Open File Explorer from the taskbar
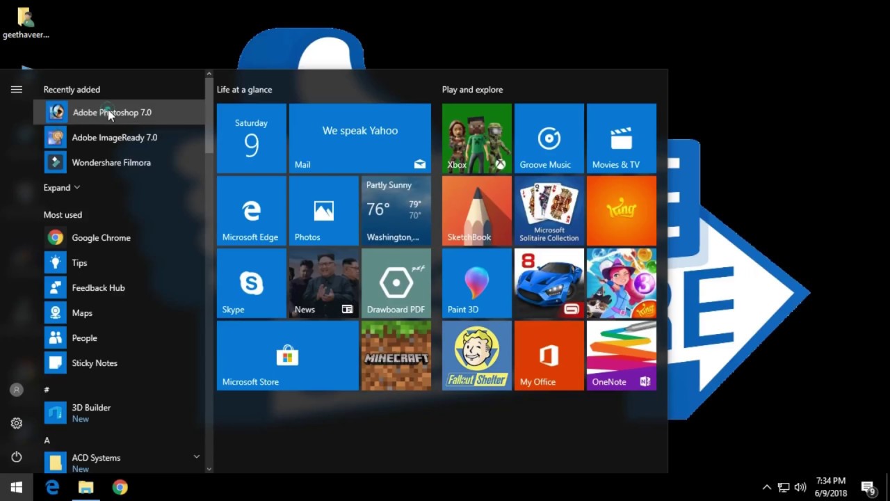 86,487
